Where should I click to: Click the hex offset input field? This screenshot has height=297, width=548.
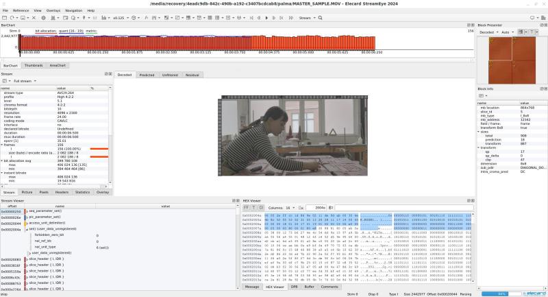point(316,208)
